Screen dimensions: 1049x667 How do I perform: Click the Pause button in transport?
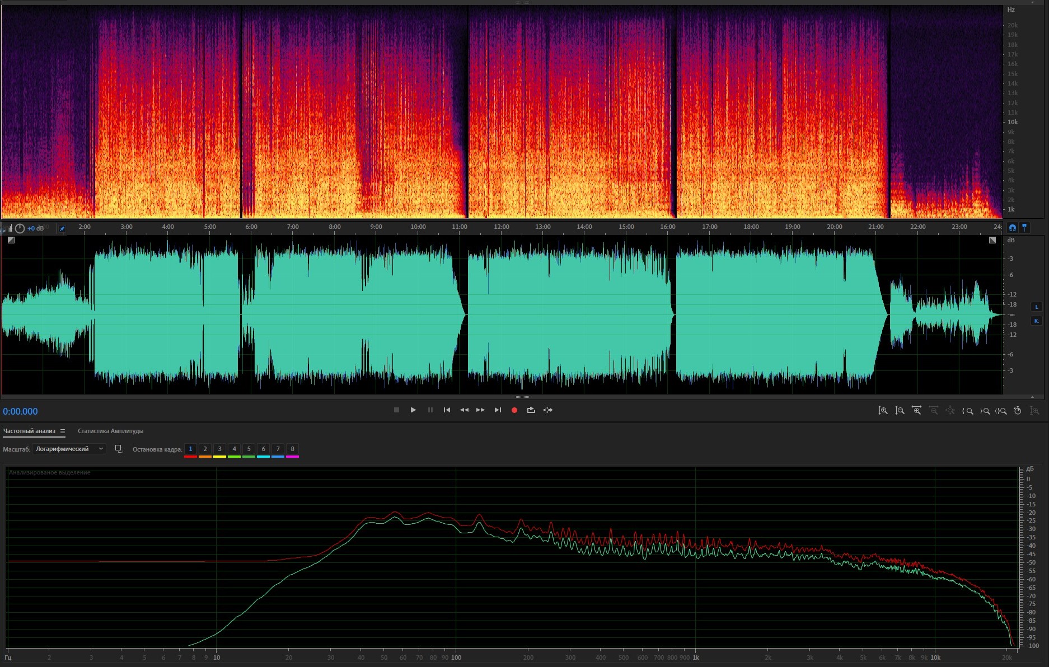430,410
